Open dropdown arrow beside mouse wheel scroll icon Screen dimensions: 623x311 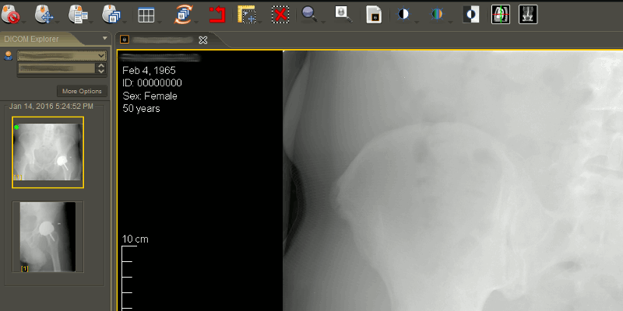(125, 22)
